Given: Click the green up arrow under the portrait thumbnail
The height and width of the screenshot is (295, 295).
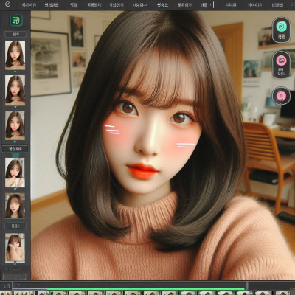Looking at the screenshot, I should (15, 72).
